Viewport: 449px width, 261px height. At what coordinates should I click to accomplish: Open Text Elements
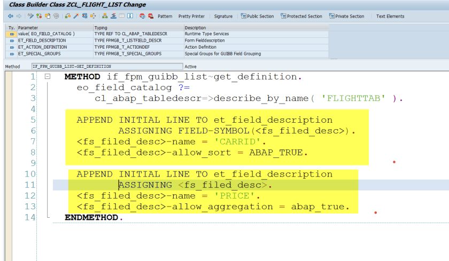click(x=390, y=16)
